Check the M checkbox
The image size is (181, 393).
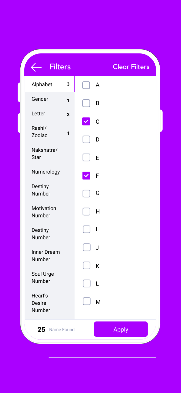click(x=86, y=301)
